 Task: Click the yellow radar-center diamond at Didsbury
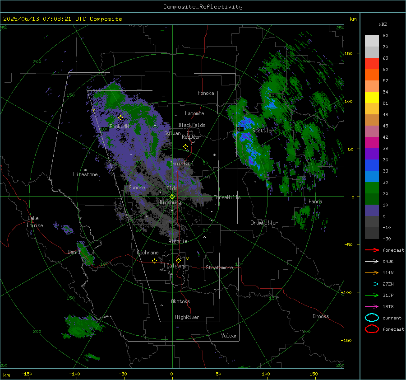pos(172,197)
